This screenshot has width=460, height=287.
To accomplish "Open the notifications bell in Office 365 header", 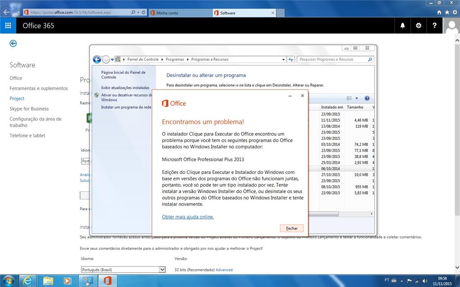I will [403, 26].
